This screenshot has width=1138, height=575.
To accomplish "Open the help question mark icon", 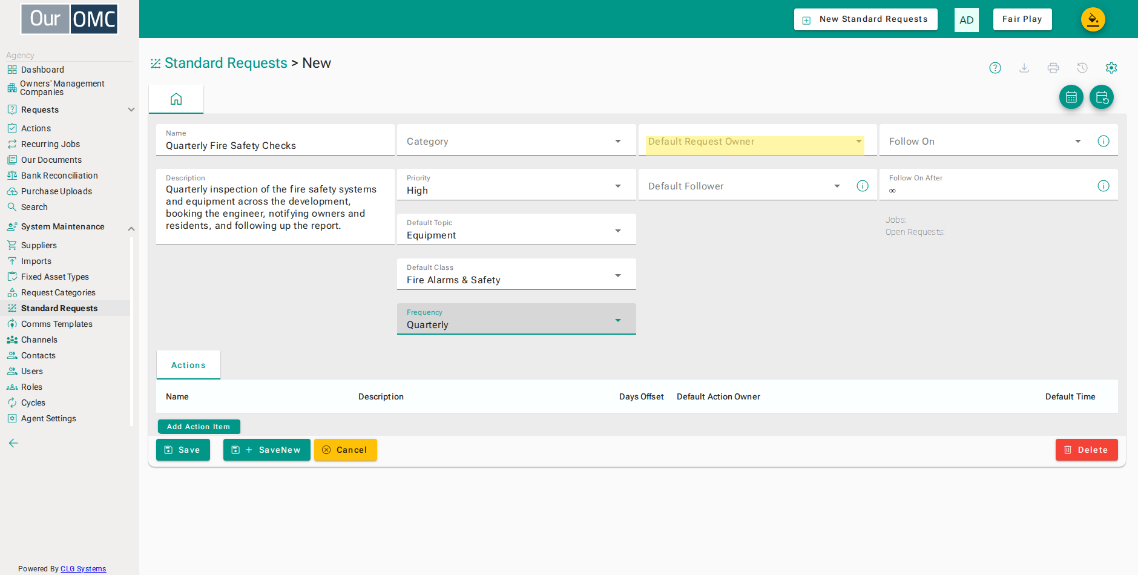I will (995, 68).
